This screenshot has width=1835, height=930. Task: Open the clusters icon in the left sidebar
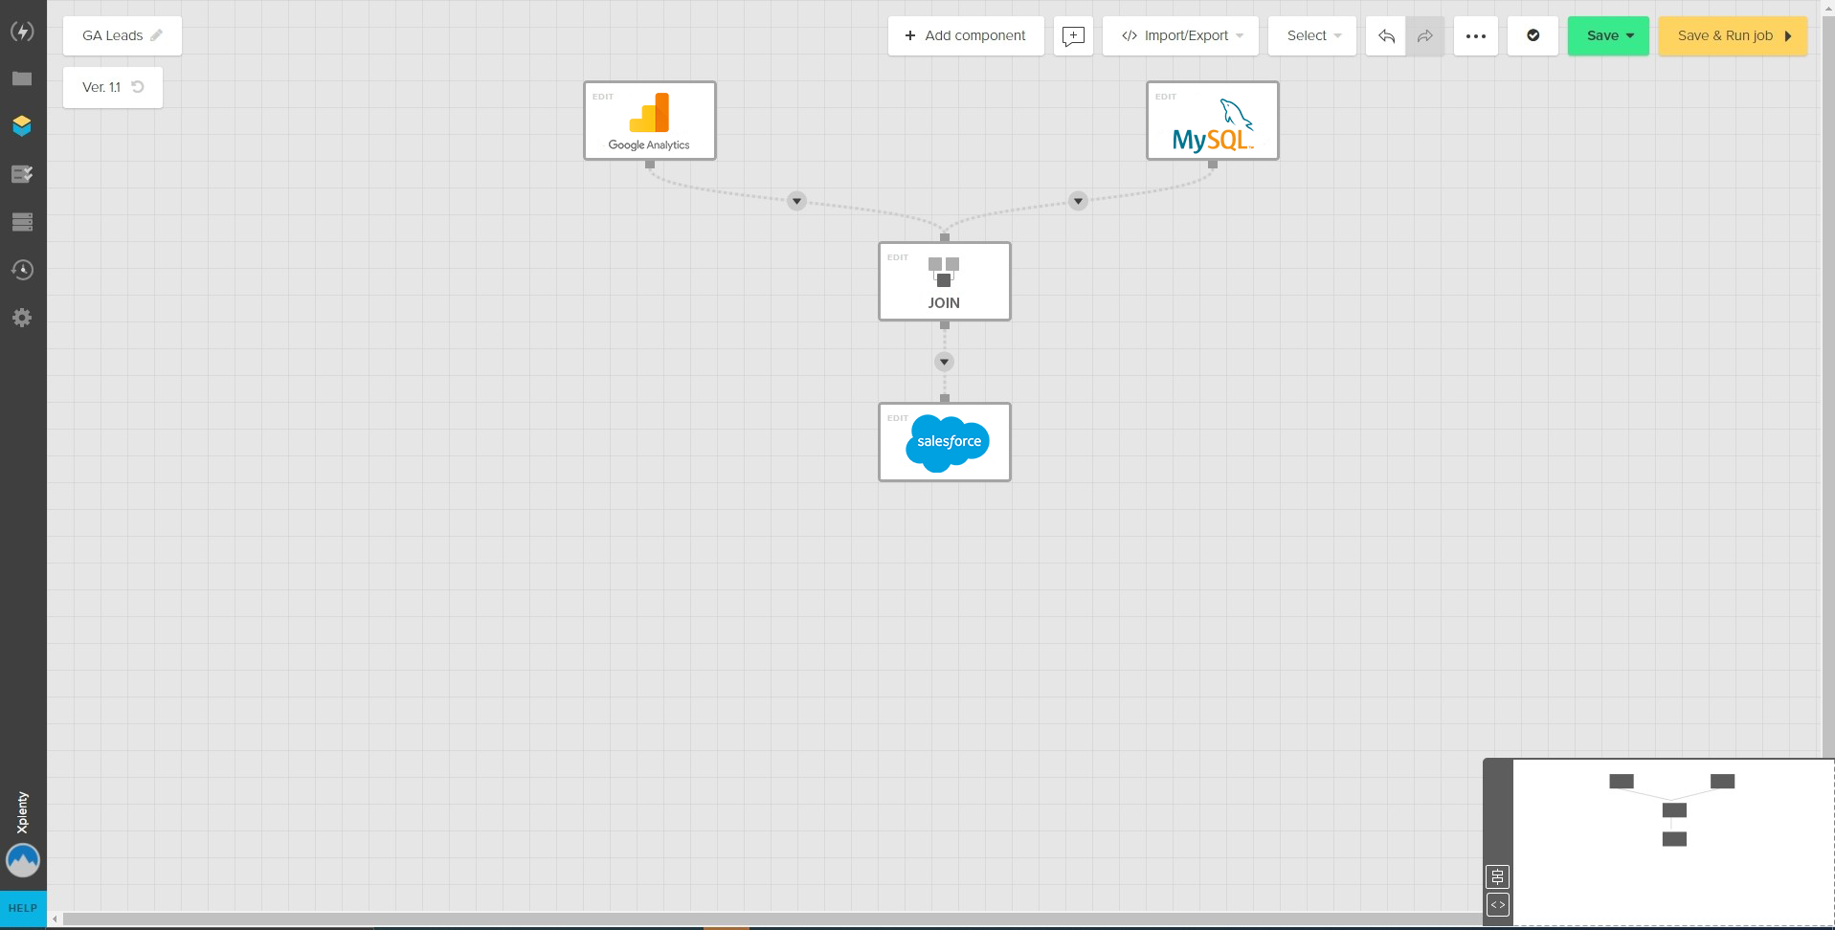point(22,222)
